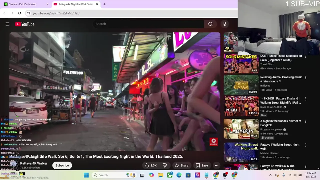Select the Pattaya 4K Nightlife Walk tab
The height and width of the screenshot is (180, 320).
(x=75, y=4)
